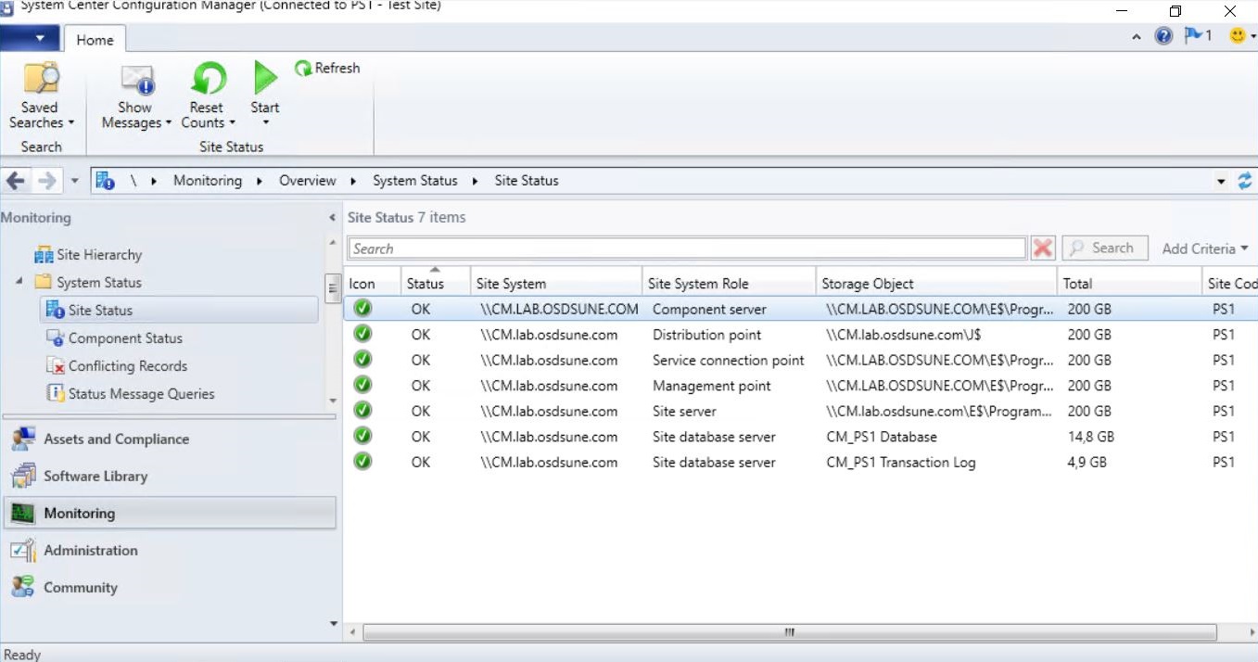Open the Home ribbon tab
Image resolution: width=1258 pixels, height=662 pixels.
click(95, 40)
